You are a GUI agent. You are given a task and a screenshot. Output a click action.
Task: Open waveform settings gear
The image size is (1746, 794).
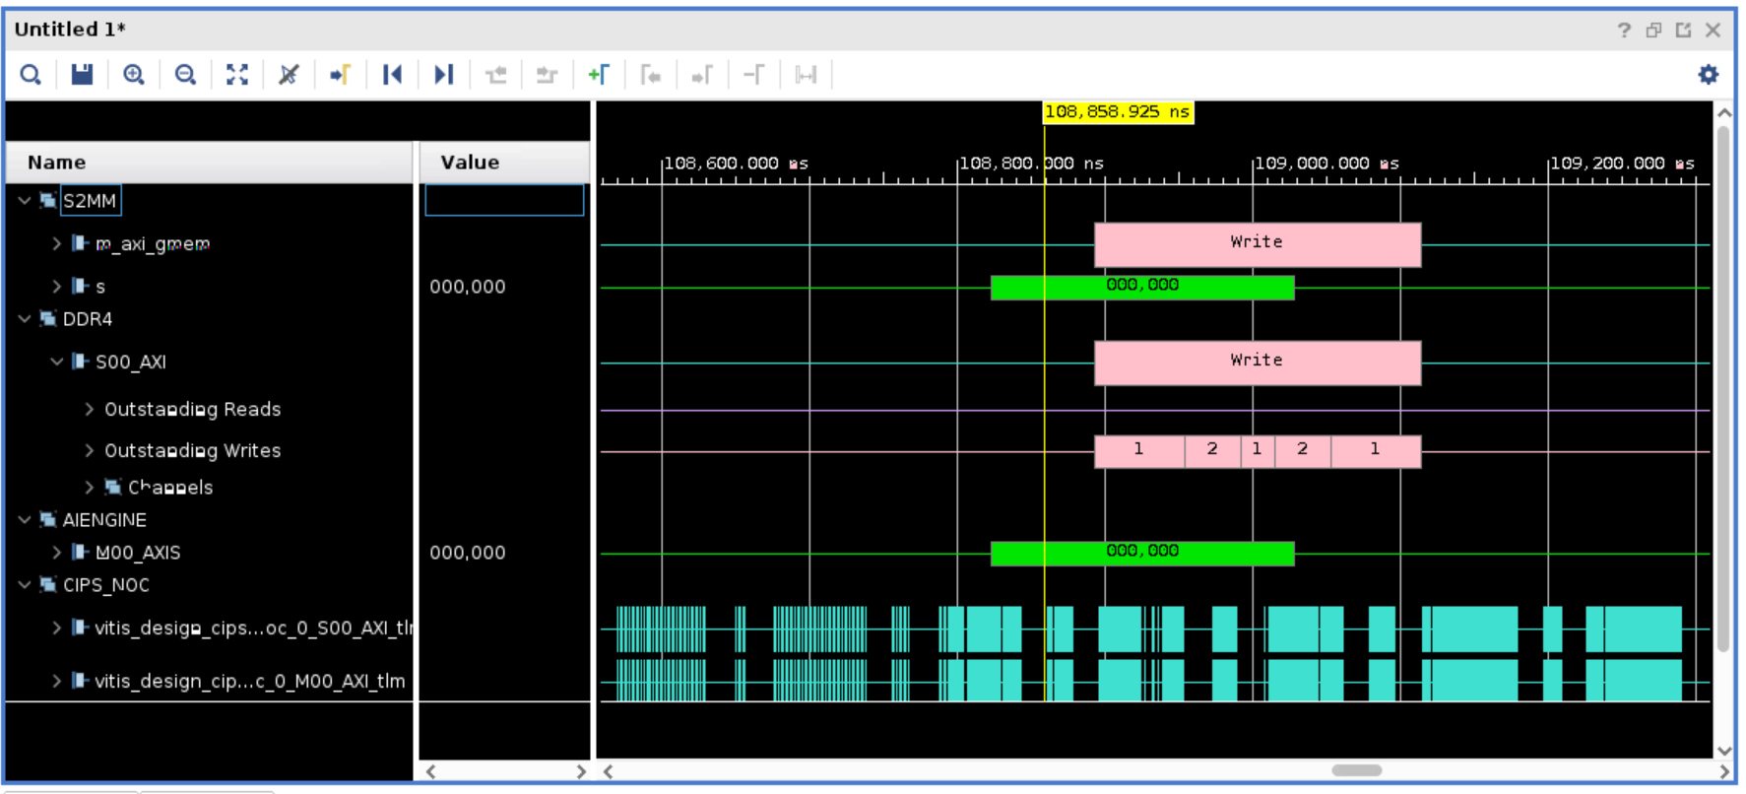pos(1708,75)
